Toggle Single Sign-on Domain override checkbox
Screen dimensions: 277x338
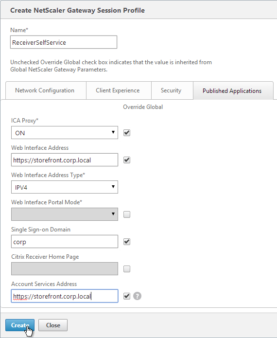click(127, 242)
